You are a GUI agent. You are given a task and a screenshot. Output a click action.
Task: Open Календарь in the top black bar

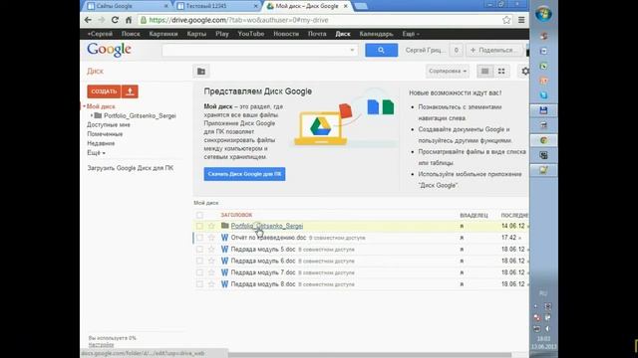[x=376, y=34]
